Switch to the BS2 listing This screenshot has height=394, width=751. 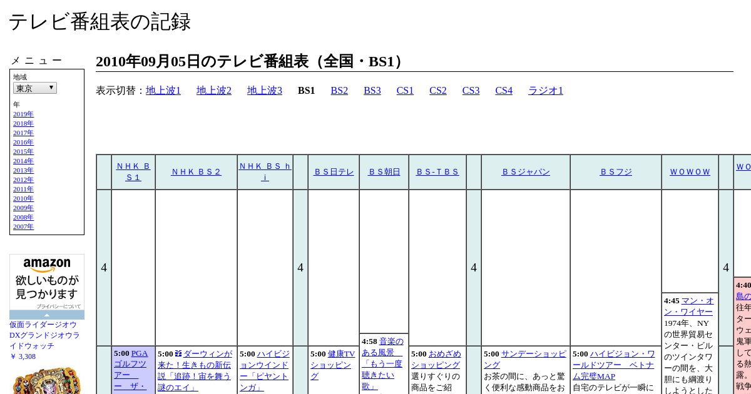339,91
